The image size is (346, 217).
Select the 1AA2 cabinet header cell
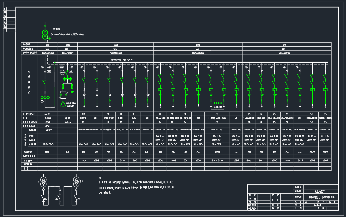(x=116, y=44)
